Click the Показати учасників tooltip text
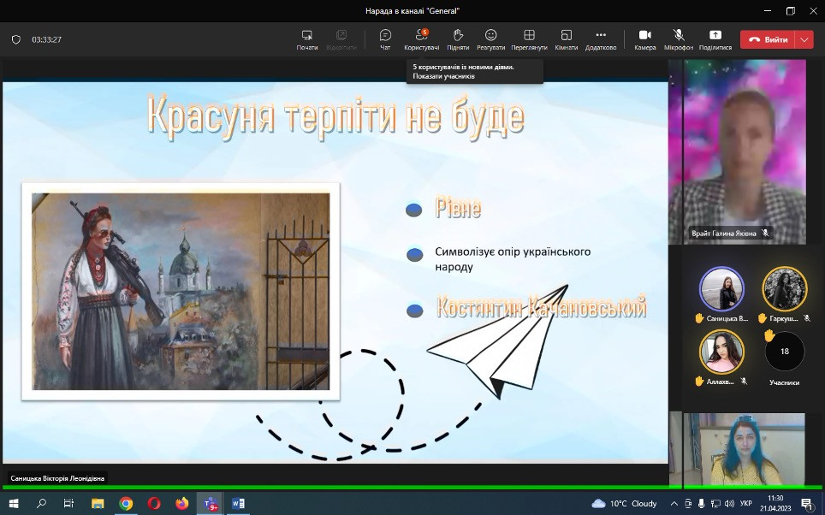Image resolution: width=825 pixels, height=515 pixels. (443, 76)
